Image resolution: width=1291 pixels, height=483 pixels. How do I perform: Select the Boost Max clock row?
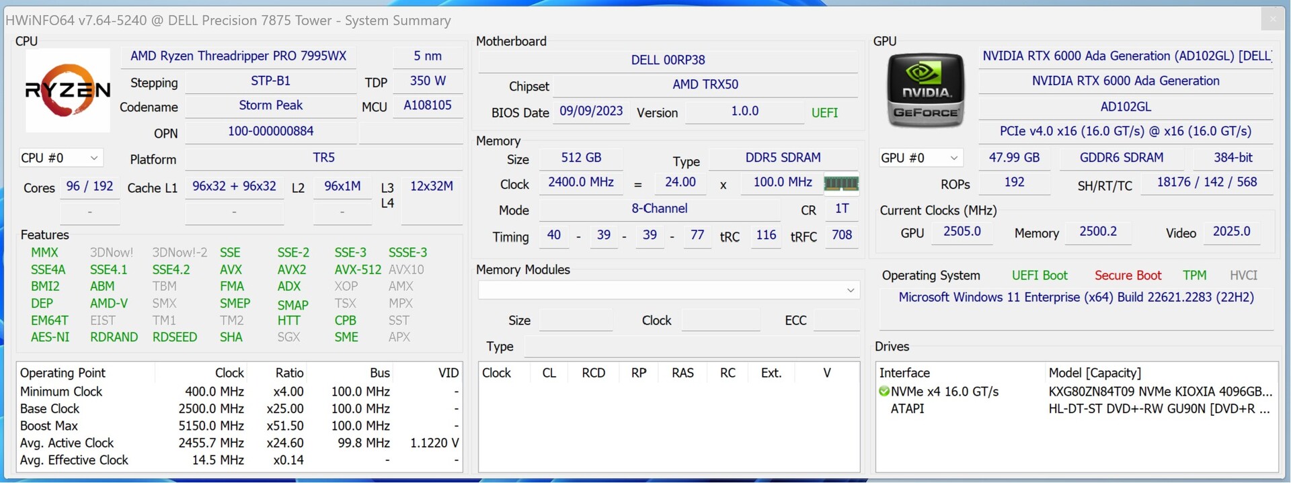(x=239, y=426)
